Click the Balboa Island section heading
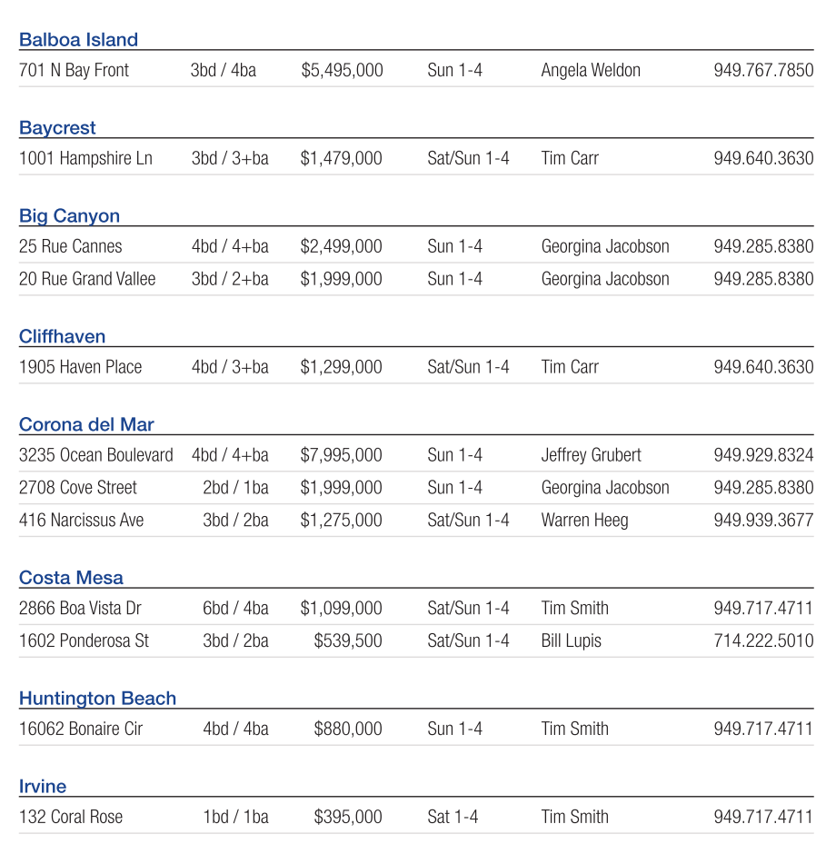 78,40
